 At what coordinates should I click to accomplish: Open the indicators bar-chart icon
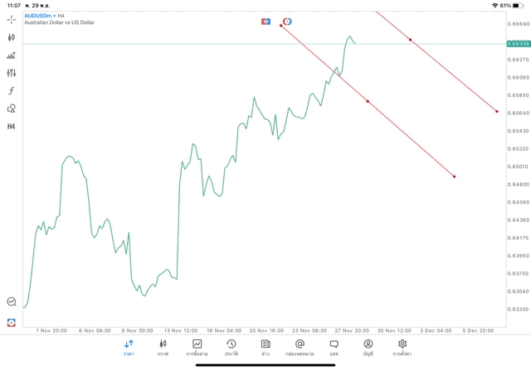[x=12, y=55]
